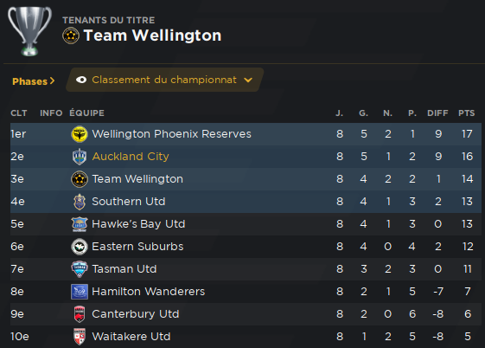Click the Auckland City club crest
Image resolution: width=485 pixels, height=348 pixels.
80,157
